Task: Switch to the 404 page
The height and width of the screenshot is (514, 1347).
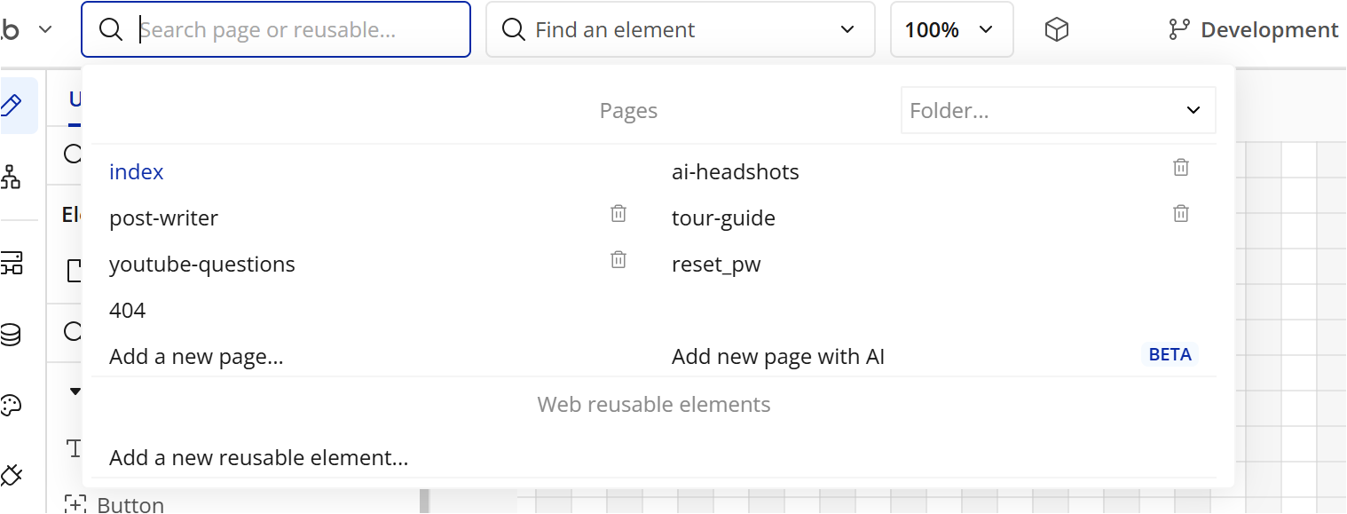Action: click(x=128, y=311)
